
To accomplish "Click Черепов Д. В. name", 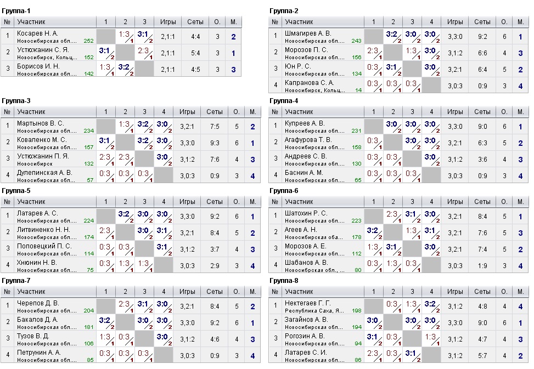I will [38, 303].
